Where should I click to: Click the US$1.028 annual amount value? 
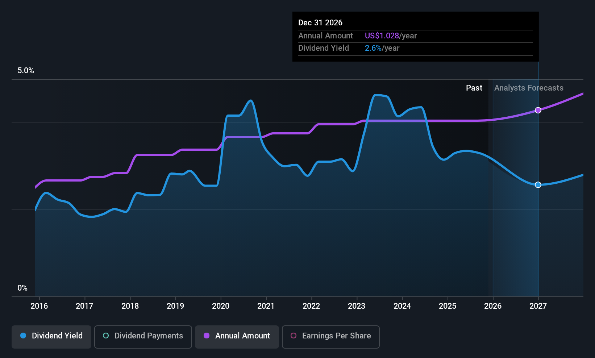tap(382, 36)
